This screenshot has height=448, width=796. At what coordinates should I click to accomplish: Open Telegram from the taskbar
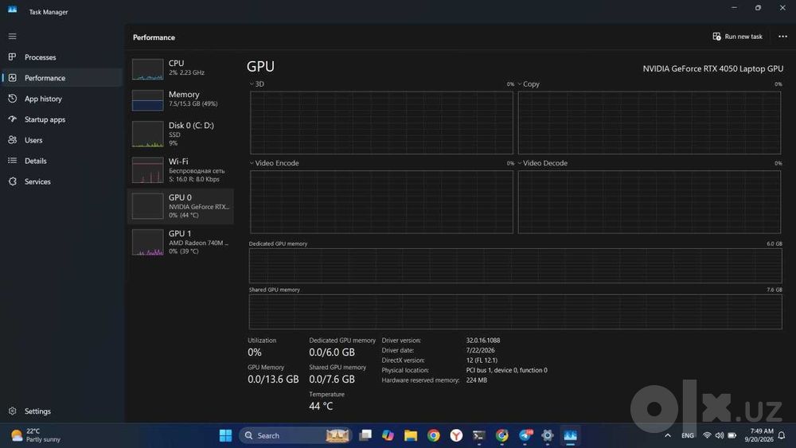525,435
